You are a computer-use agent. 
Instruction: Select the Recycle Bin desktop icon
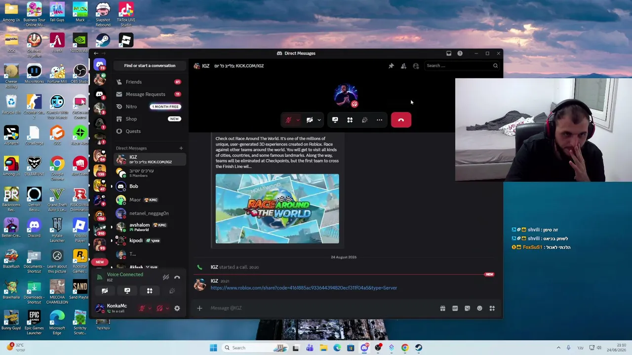[11, 105]
